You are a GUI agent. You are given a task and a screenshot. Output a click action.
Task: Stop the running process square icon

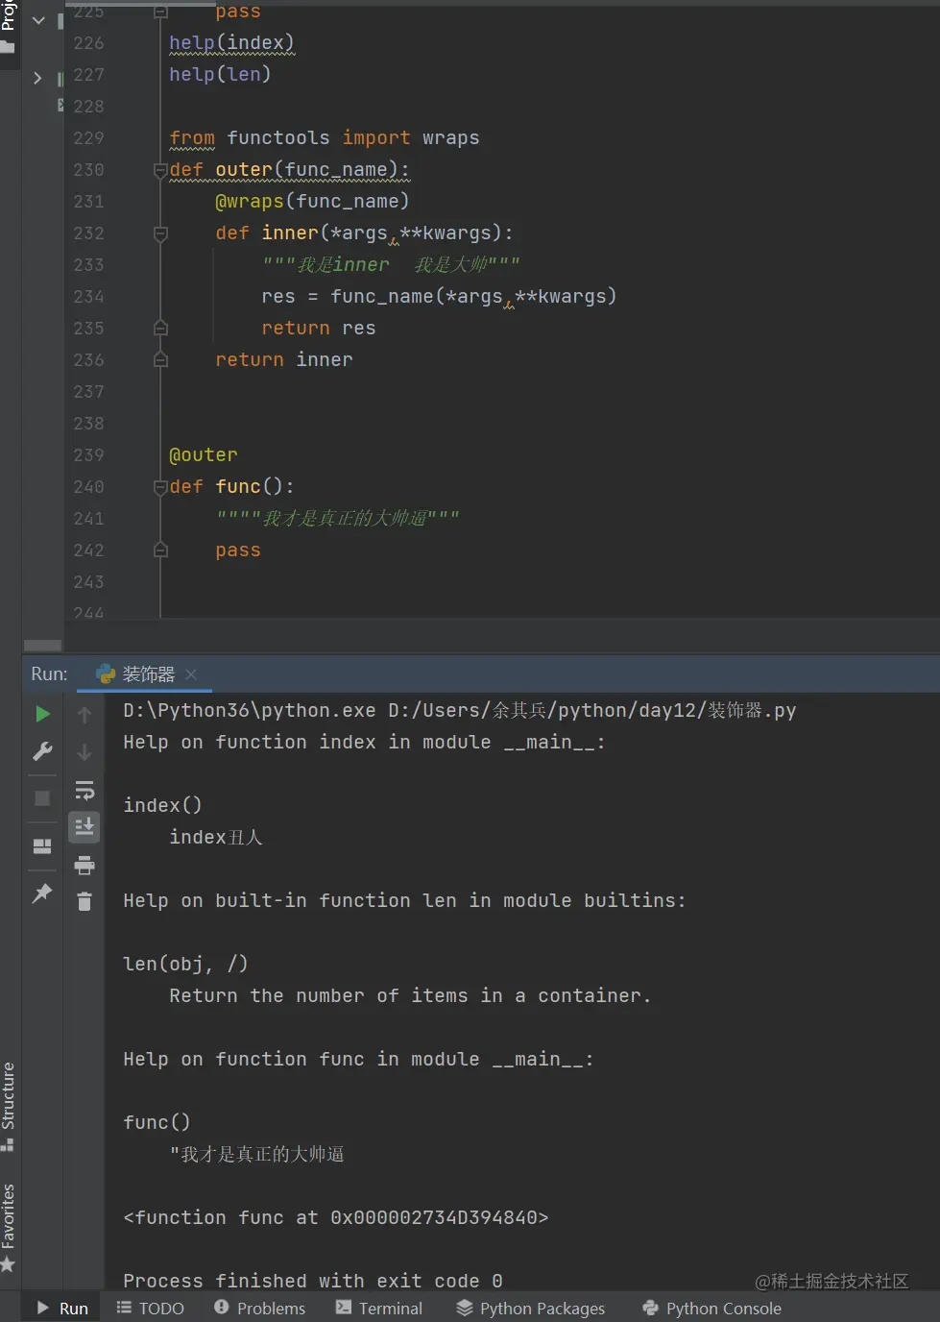tap(42, 798)
